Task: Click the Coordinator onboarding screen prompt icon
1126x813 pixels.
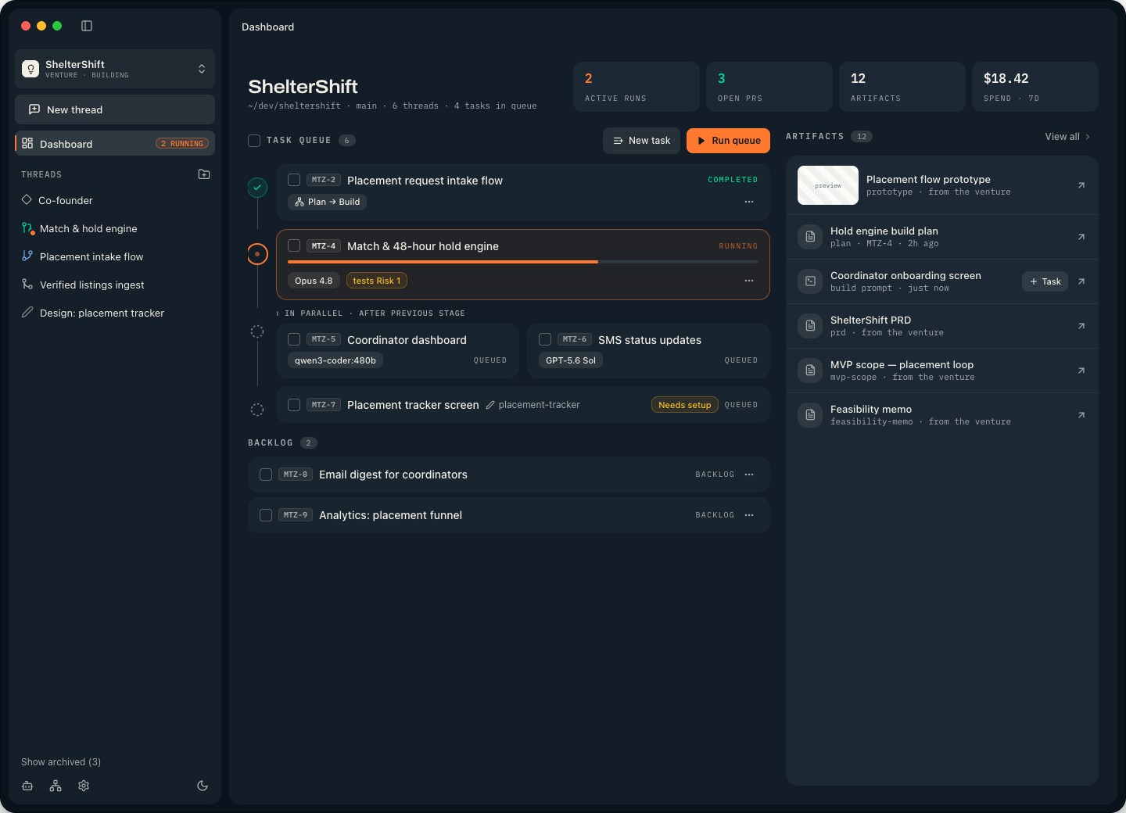Action: click(x=811, y=281)
